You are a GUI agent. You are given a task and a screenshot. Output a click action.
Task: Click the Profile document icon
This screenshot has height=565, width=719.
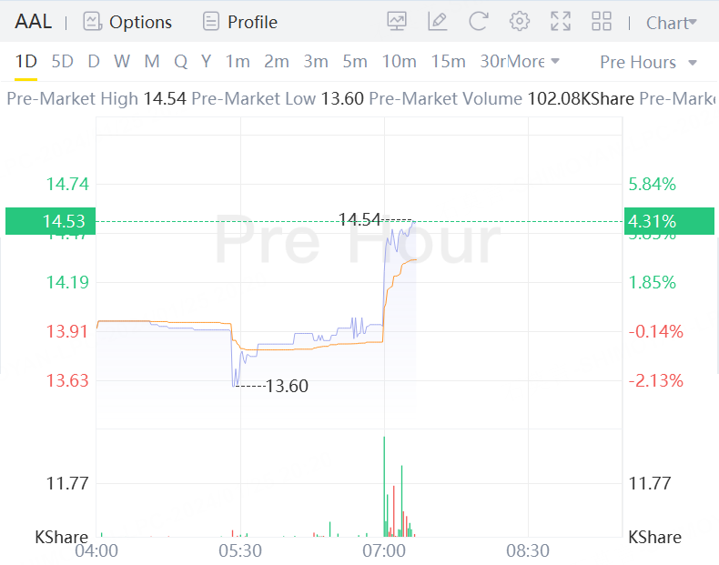tap(211, 22)
